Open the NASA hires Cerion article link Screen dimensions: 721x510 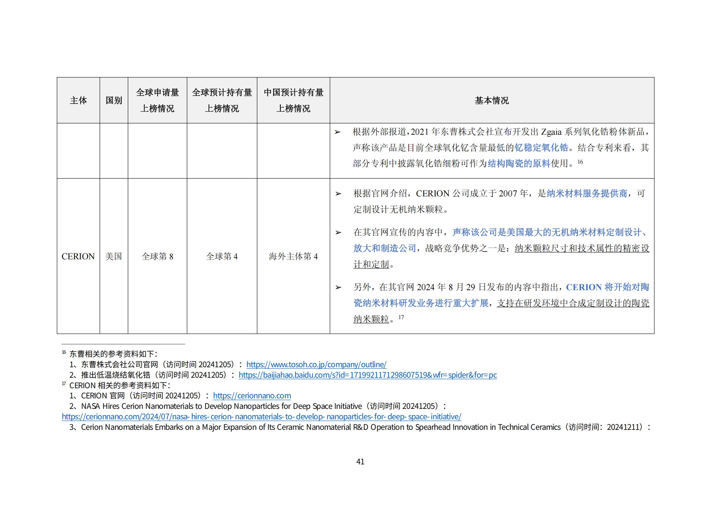[x=261, y=417]
